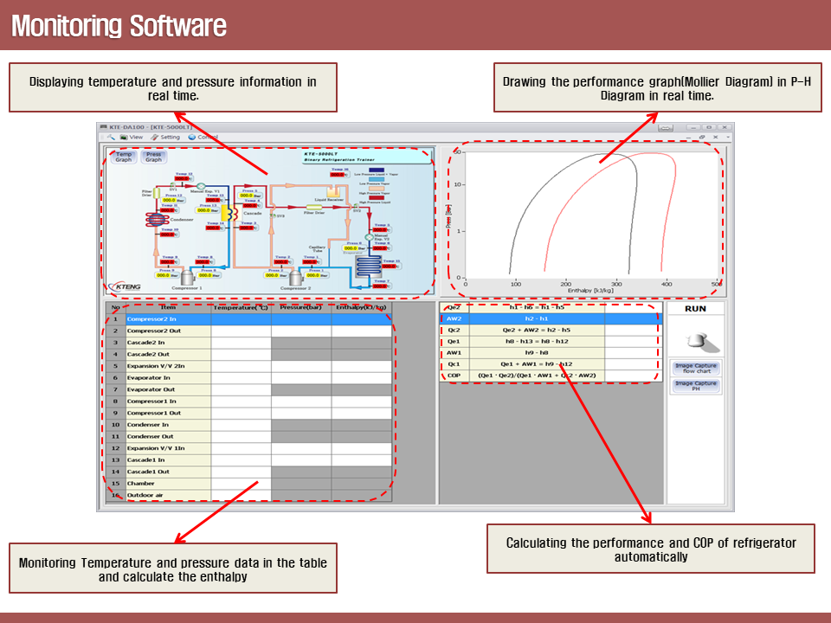Click the Temp Graph button

[124, 157]
